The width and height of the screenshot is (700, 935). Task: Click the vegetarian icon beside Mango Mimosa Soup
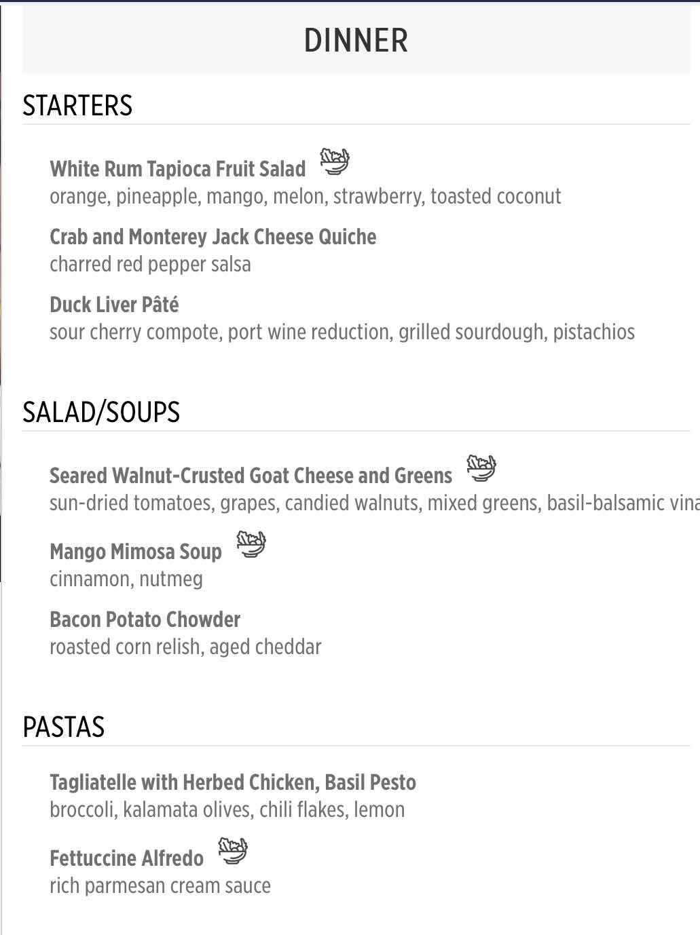251,544
